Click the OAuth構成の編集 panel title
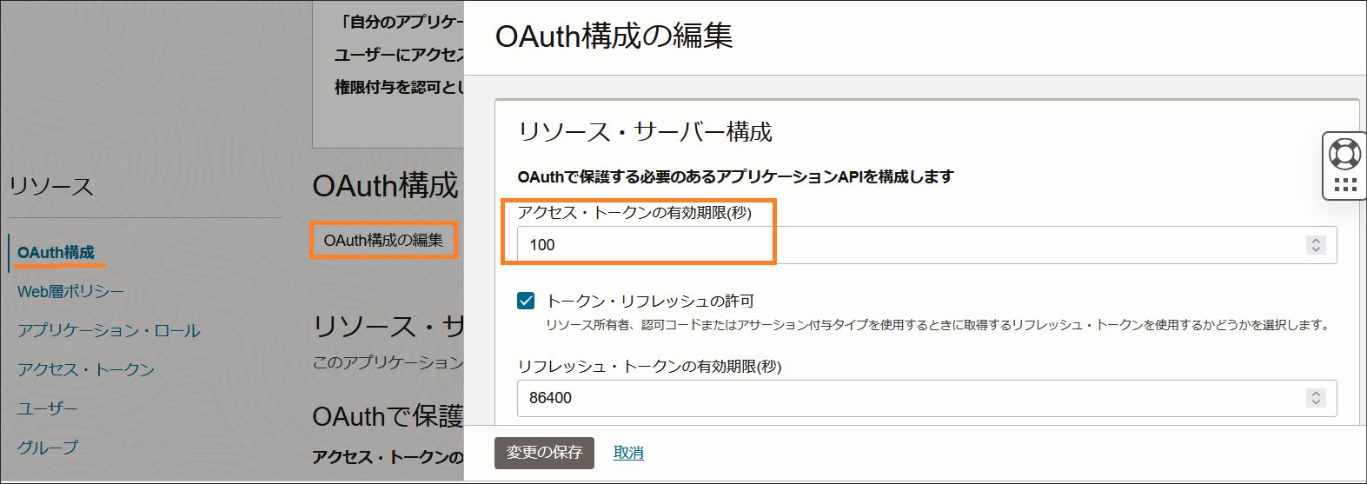The height and width of the screenshot is (484, 1367). [614, 36]
